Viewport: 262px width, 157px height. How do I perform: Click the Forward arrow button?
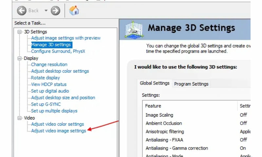pos(55,11)
